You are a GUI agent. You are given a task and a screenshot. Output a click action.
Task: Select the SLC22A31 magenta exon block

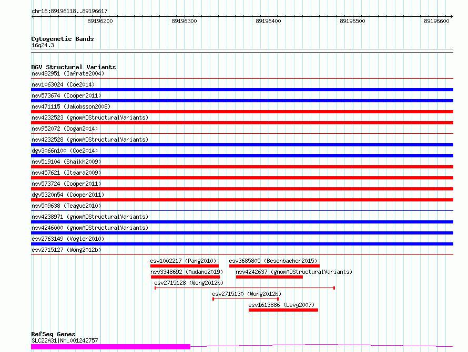pos(111,347)
